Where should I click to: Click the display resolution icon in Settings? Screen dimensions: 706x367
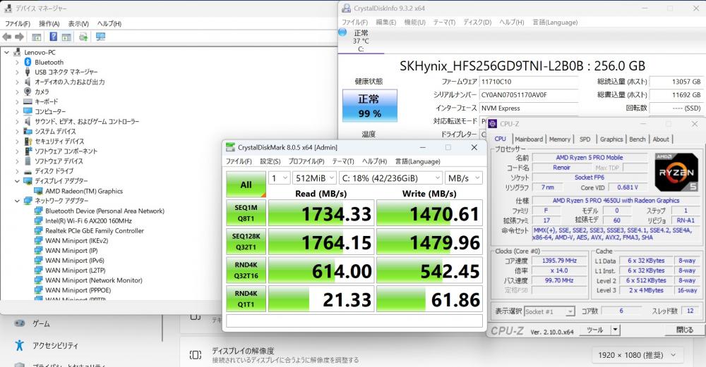pyautogui.click(x=196, y=355)
